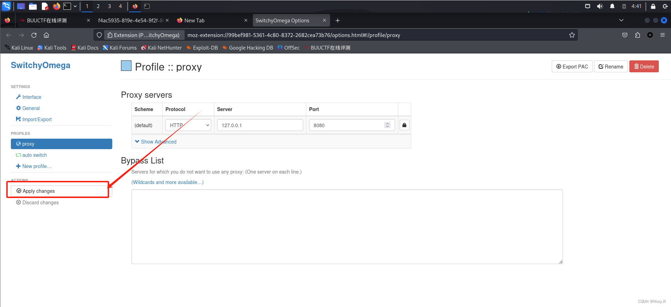
Task: Open the Firefox hamburger menu
Action: coord(663,35)
